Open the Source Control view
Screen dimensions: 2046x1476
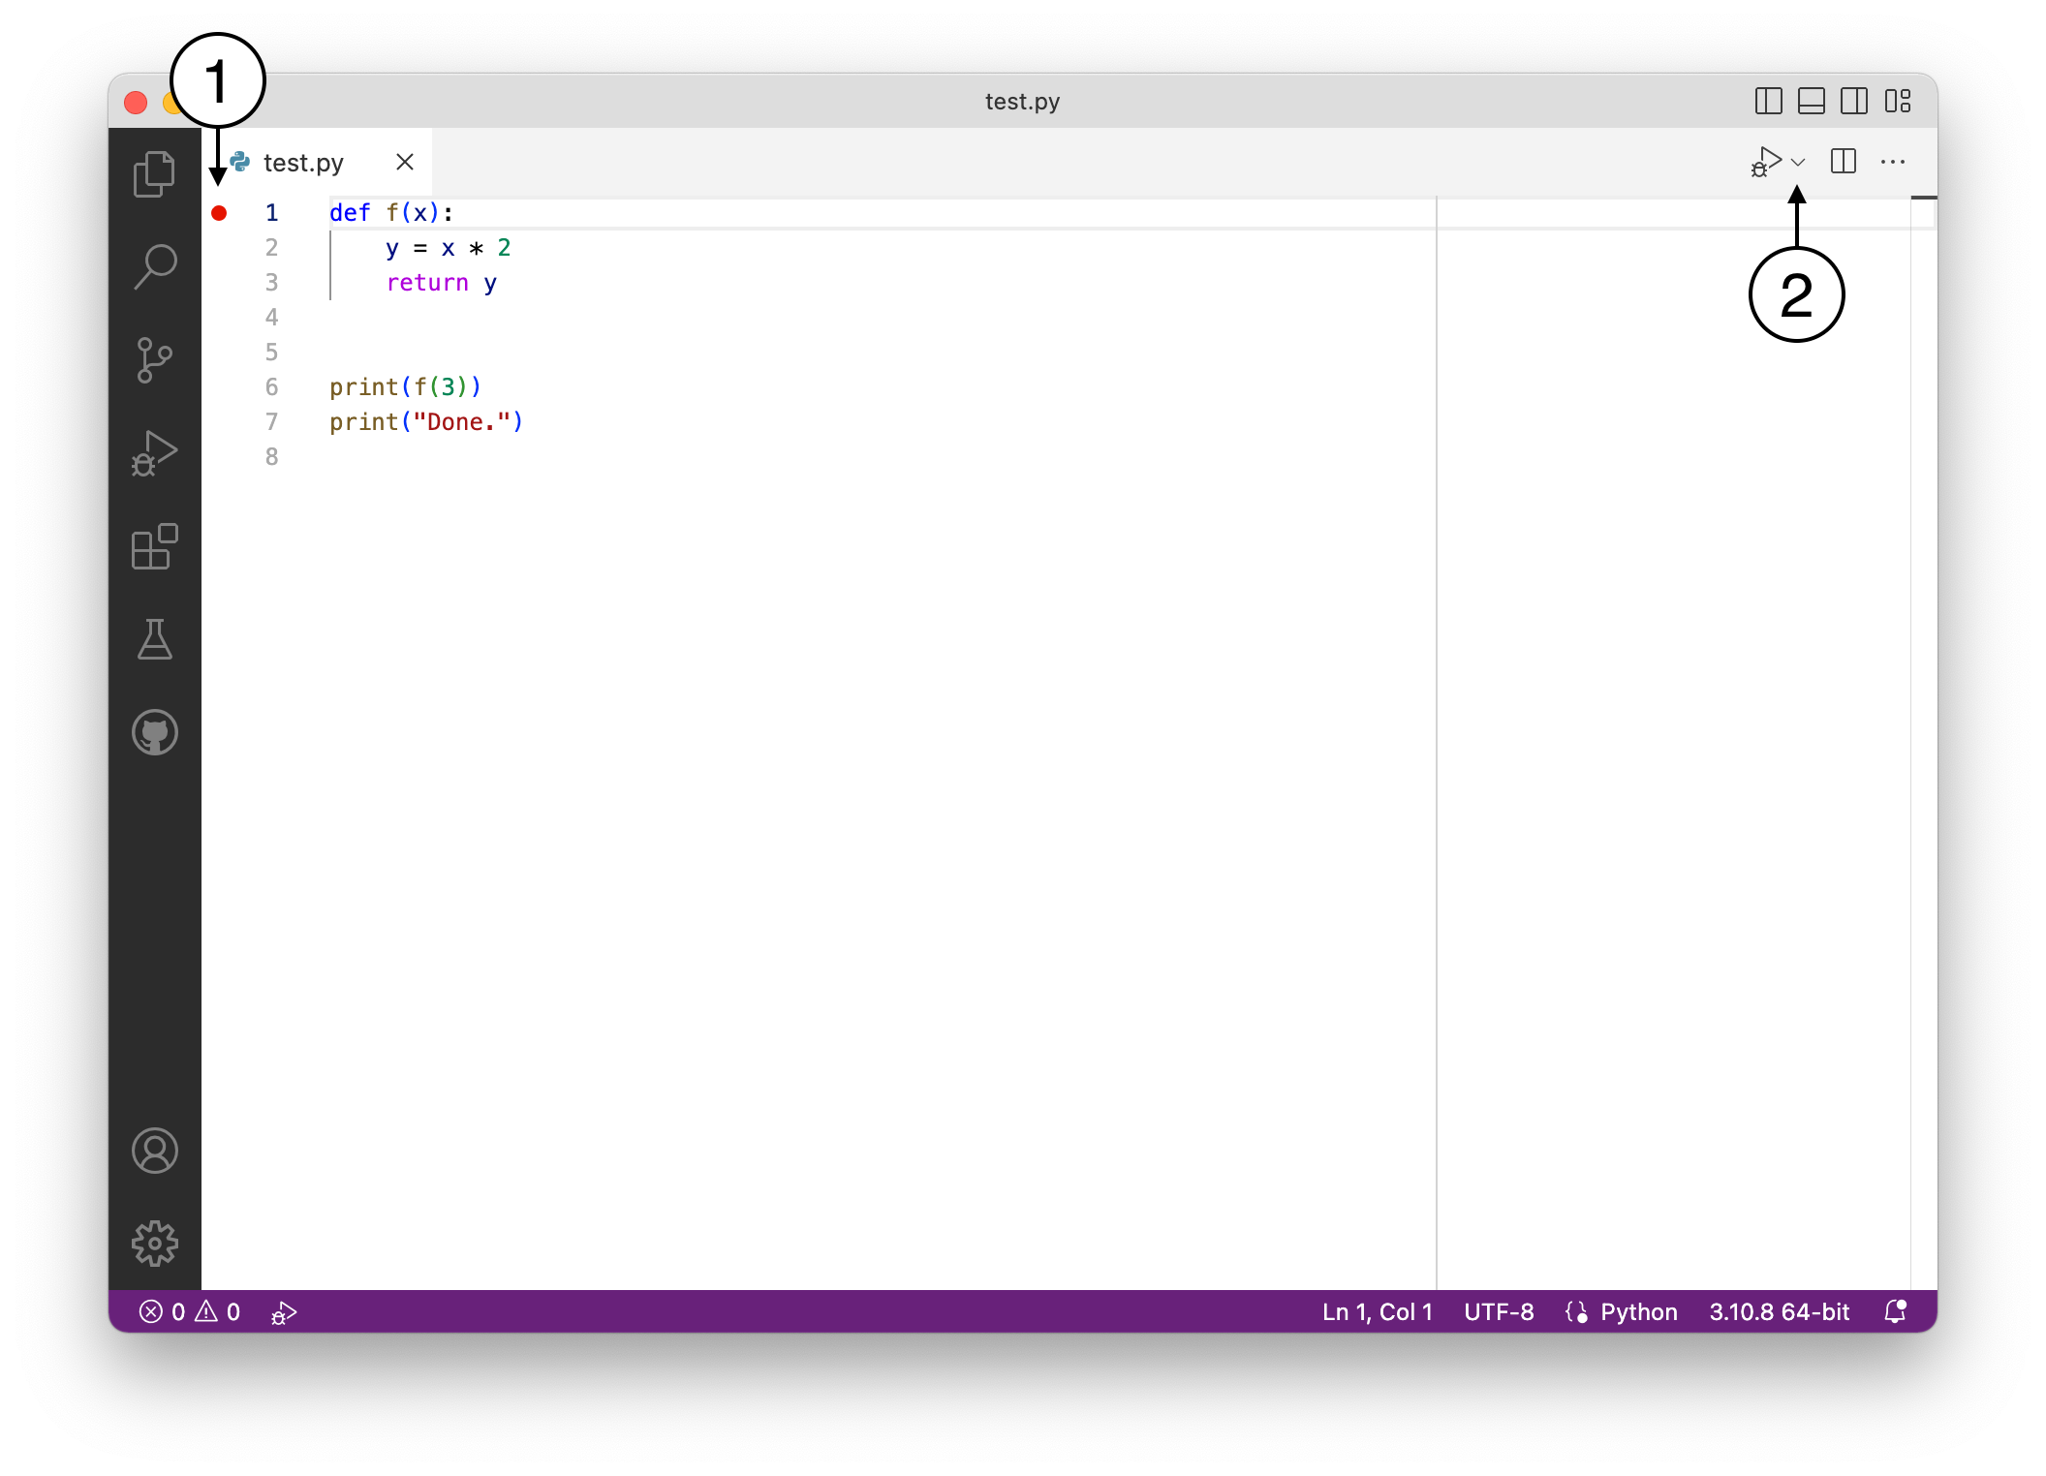(154, 359)
